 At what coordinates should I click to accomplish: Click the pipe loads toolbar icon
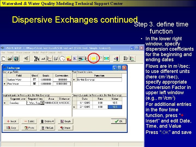coord(81,59)
